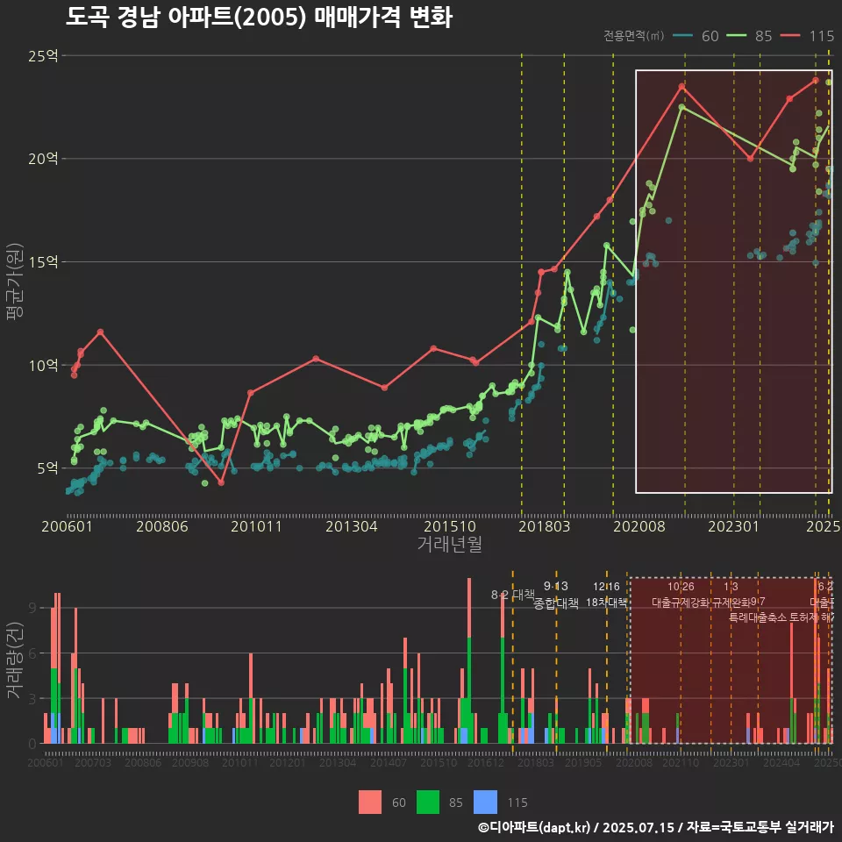
Task: Click 200806 on the price chart x-axis
Action: 161,526
